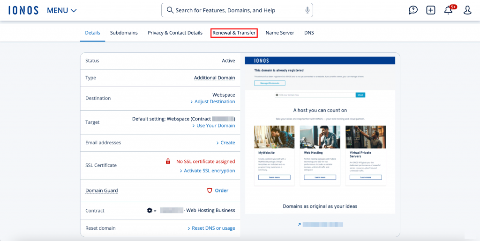Open the help chat icon

413,10
